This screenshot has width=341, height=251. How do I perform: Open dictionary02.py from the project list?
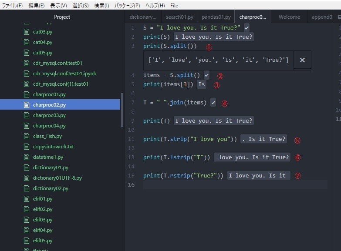(x=51, y=188)
